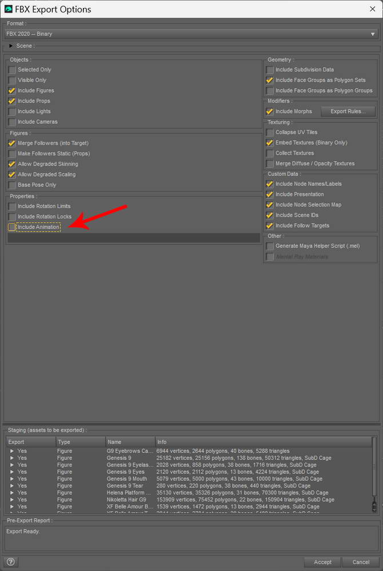Screen dimensions: 383x571
Task: Uncheck Include Figures
Action: pos(12,90)
